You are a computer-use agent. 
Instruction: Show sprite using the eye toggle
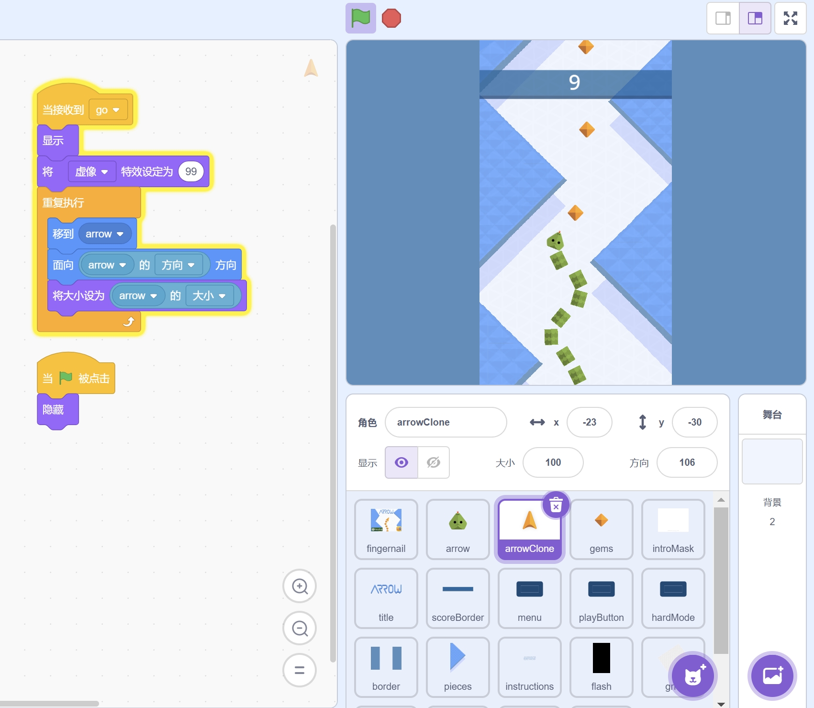[401, 462]
